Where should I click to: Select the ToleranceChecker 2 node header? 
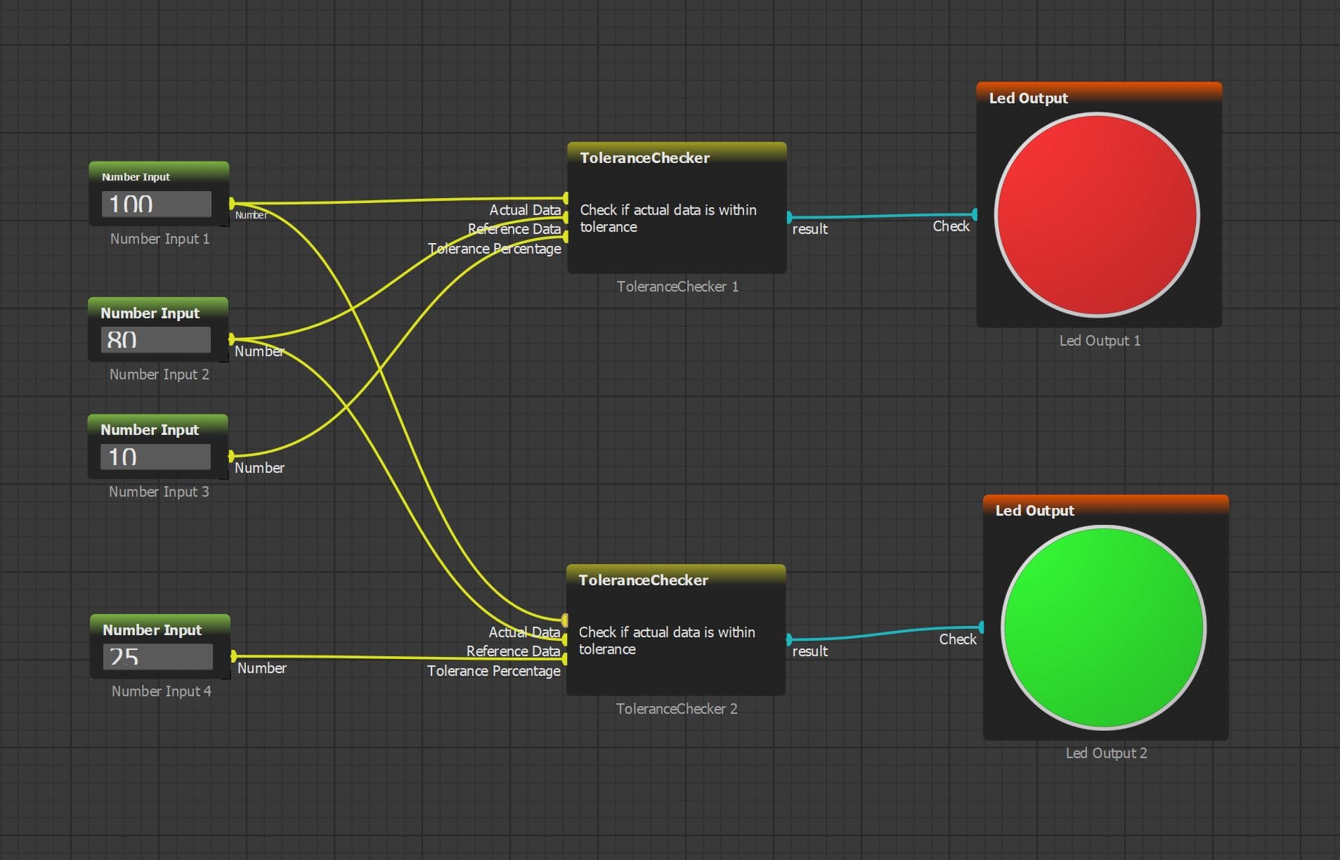(675, 580)
